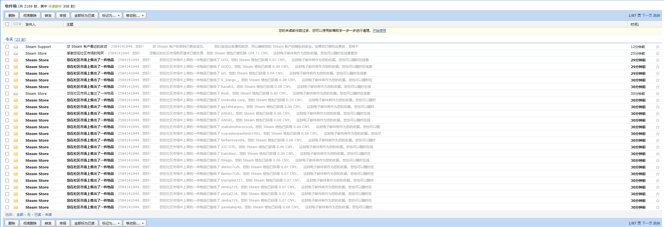664x227 pixels.
Task: Click envelope icon on Bodr row
Action: (16, 93)
